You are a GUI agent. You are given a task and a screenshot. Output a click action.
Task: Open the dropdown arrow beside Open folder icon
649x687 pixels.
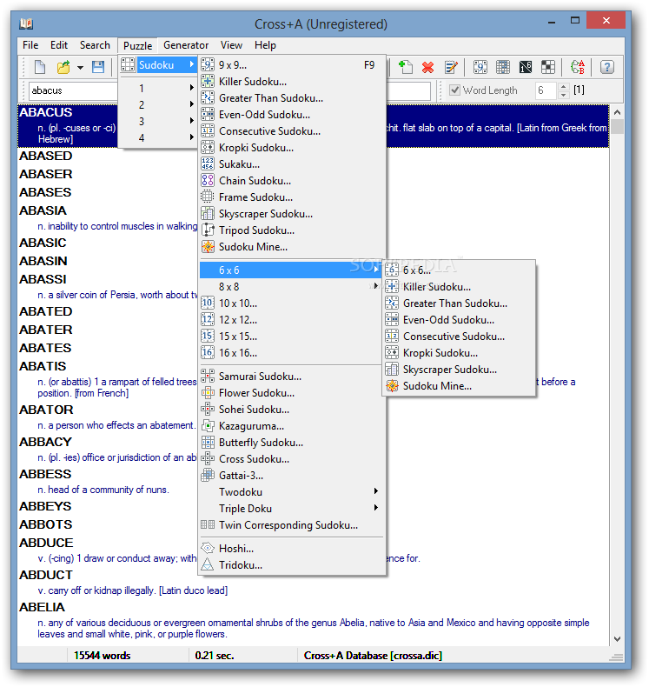[80, 68]
